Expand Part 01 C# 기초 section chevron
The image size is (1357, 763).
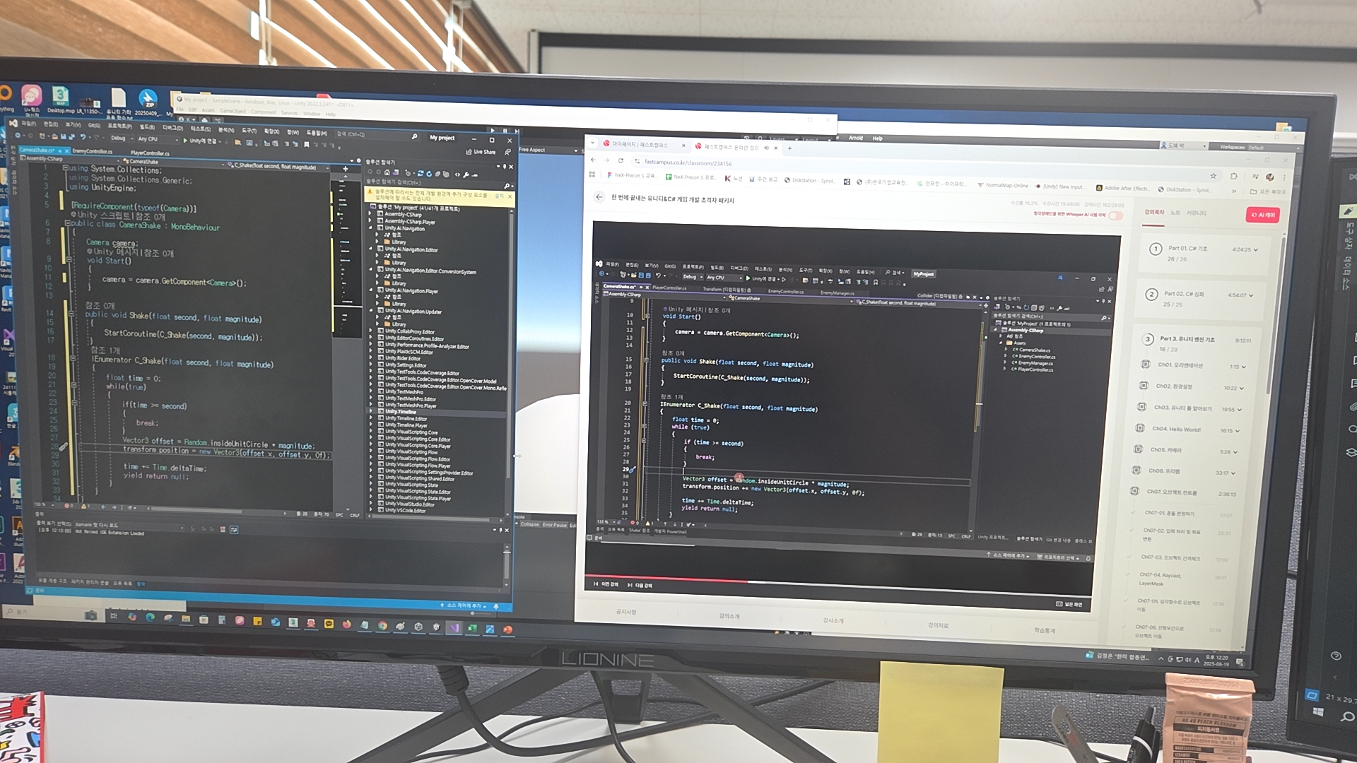(1256, 249)
